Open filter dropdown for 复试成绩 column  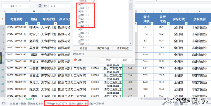[152, 23]
